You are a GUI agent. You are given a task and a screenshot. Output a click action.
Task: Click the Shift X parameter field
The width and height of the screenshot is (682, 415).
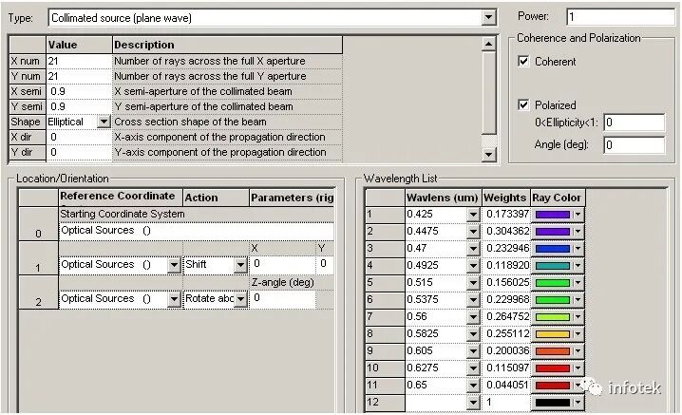pos(283,264)
